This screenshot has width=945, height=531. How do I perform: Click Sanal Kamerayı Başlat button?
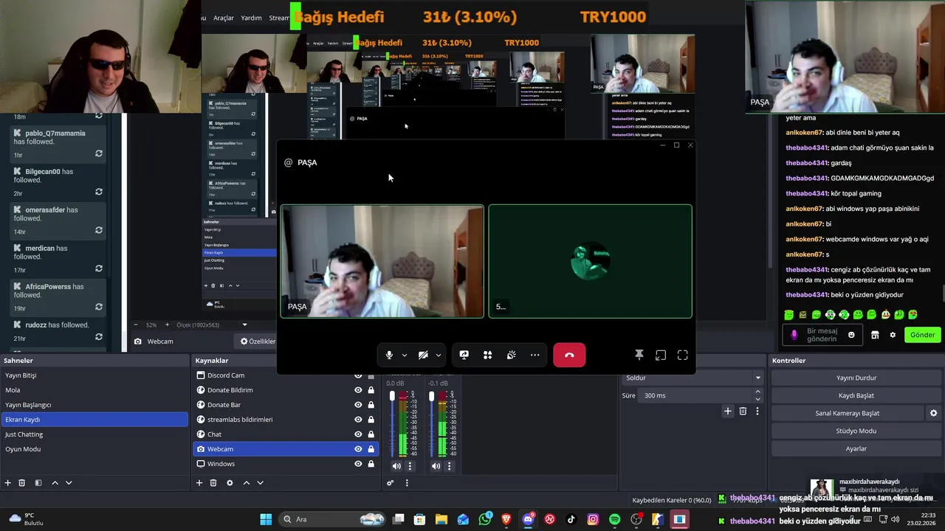(847, 413)
